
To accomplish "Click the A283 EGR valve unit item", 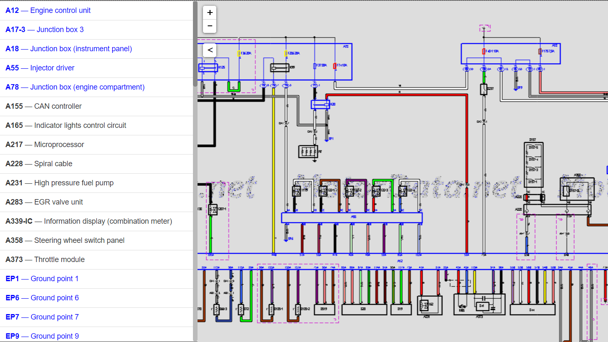I will [x=44, y=202].
